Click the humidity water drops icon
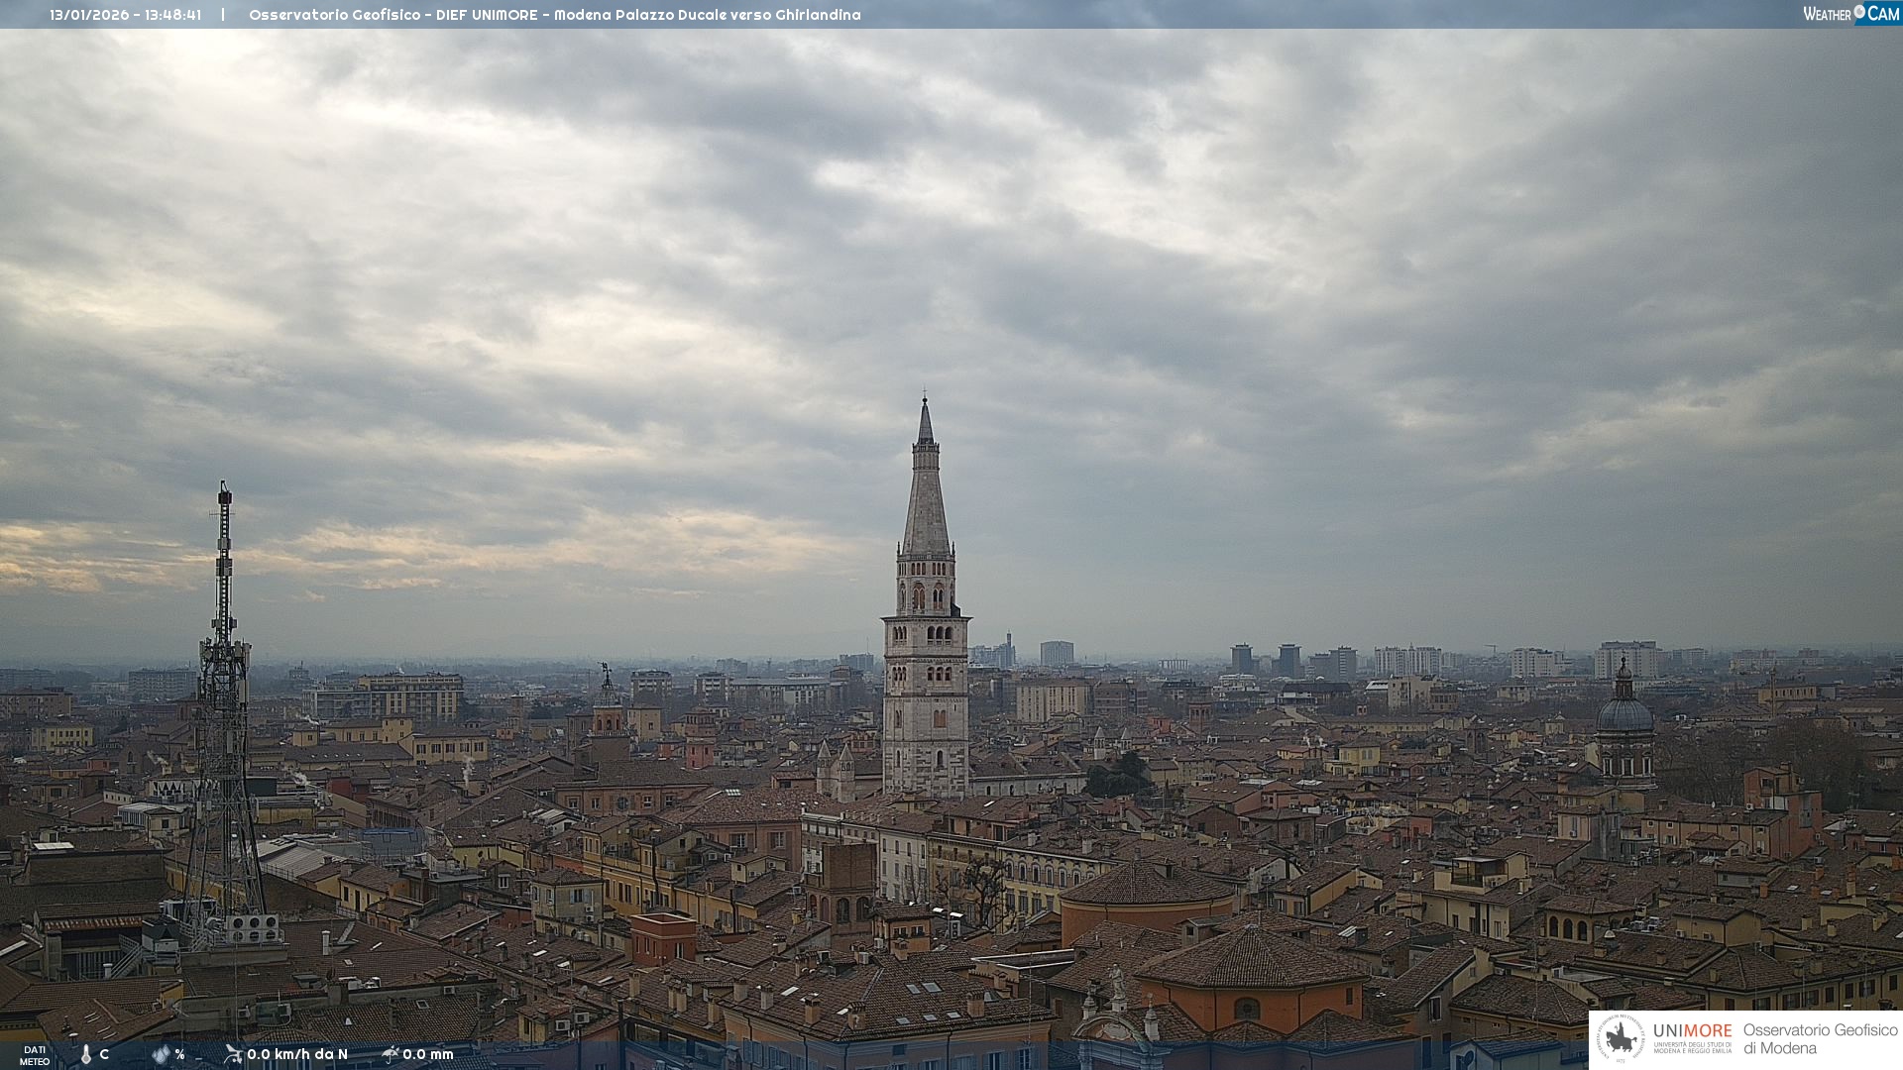The height and width of the screenshot is (1070, 1903). tap(161, 1054)
